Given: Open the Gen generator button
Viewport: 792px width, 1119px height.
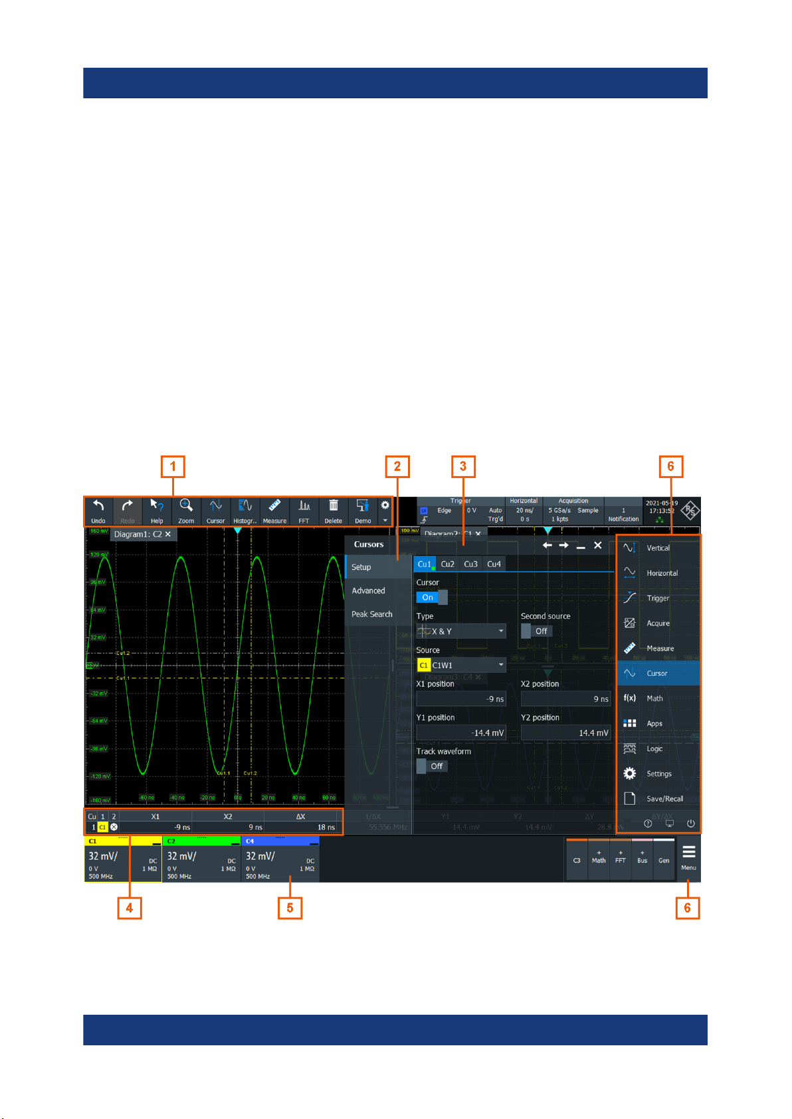Looking at the screenshot, I should click(x=664, y=859).
